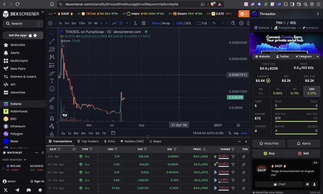Expand the timeframe interval dropdown

pos(106,23)
